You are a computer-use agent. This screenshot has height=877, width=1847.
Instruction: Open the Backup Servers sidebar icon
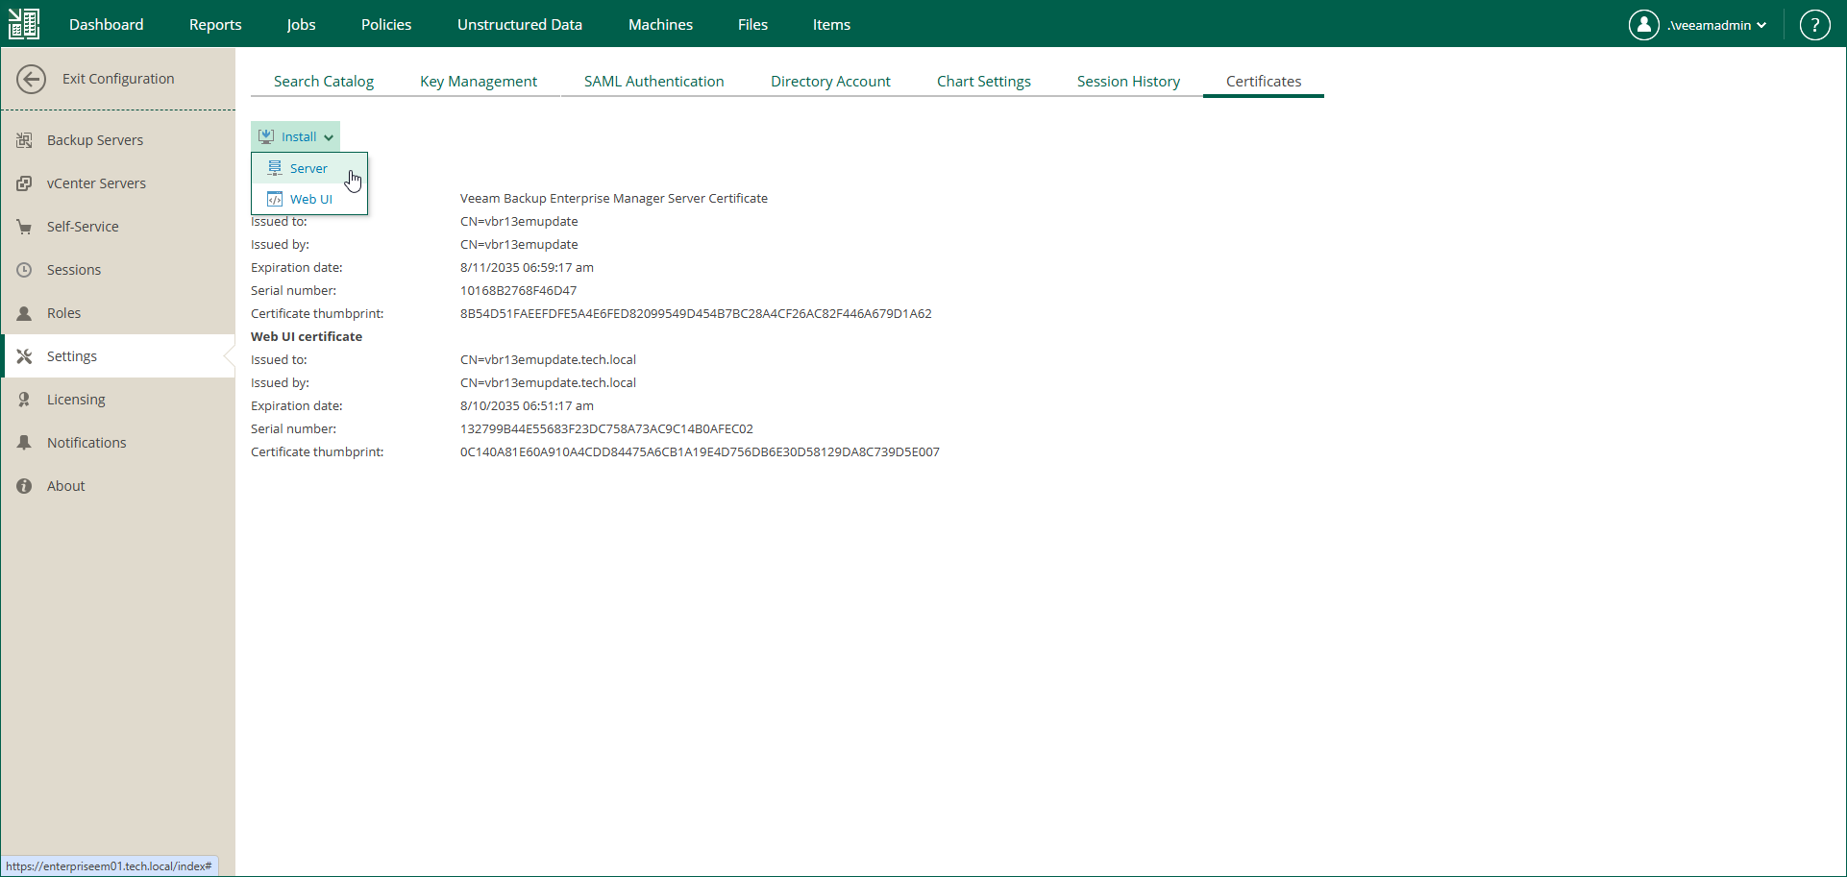(x=24, y=139)
